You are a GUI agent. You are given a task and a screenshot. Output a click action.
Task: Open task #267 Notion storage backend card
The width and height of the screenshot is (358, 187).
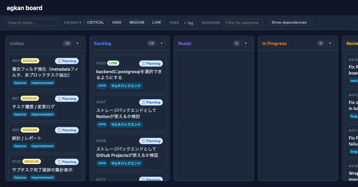click(x=129, y=113)
